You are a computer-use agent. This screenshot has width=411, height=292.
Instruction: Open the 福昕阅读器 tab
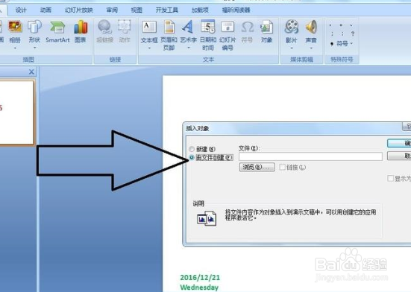[x=236, y=10]
